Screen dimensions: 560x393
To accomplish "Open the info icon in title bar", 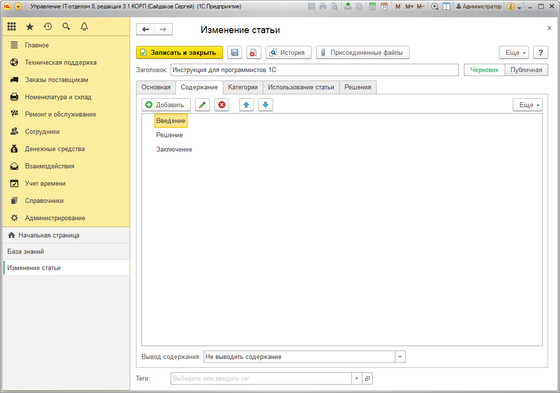I will pos(511,6).
